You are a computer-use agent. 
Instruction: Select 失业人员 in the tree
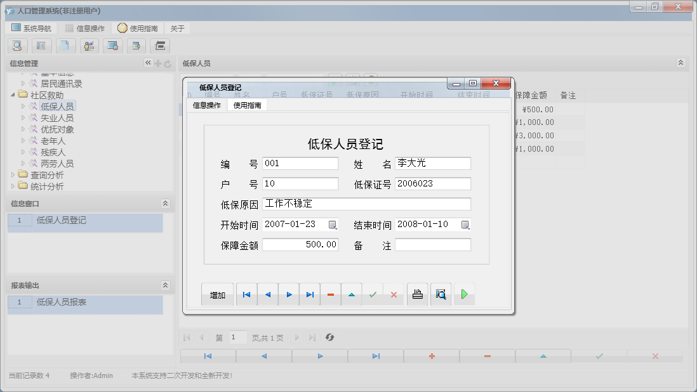[x=57, y=118]
